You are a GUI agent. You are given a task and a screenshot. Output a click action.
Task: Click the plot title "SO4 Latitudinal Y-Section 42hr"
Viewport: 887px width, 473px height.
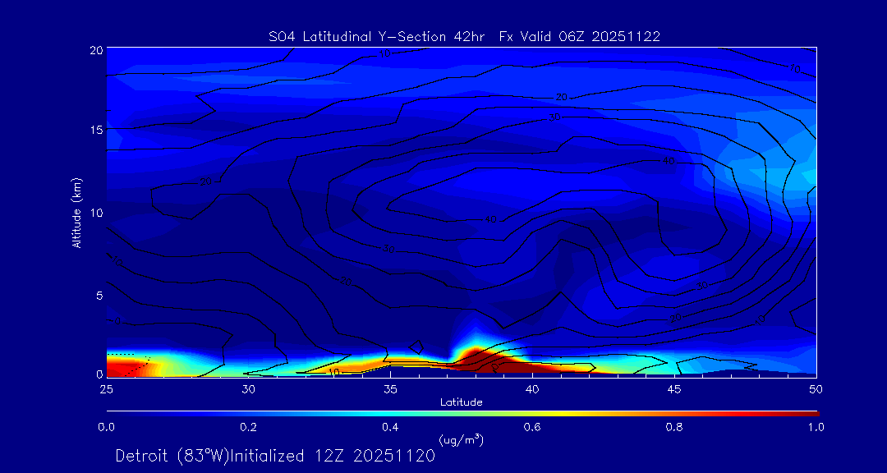(377, 37)
